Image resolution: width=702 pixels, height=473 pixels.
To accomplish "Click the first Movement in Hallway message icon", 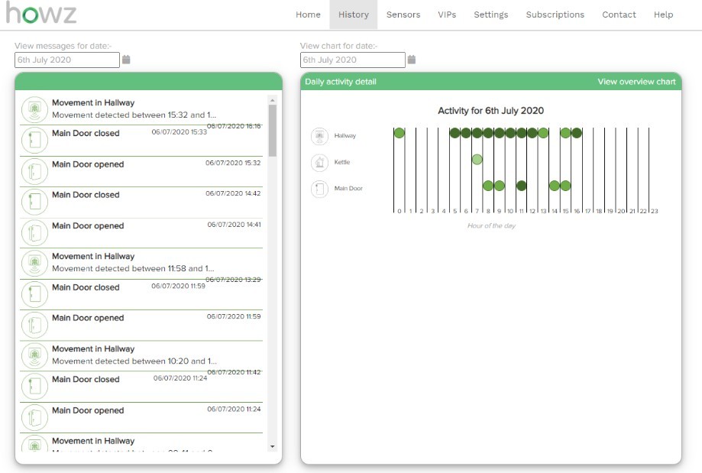I will 34,110.
